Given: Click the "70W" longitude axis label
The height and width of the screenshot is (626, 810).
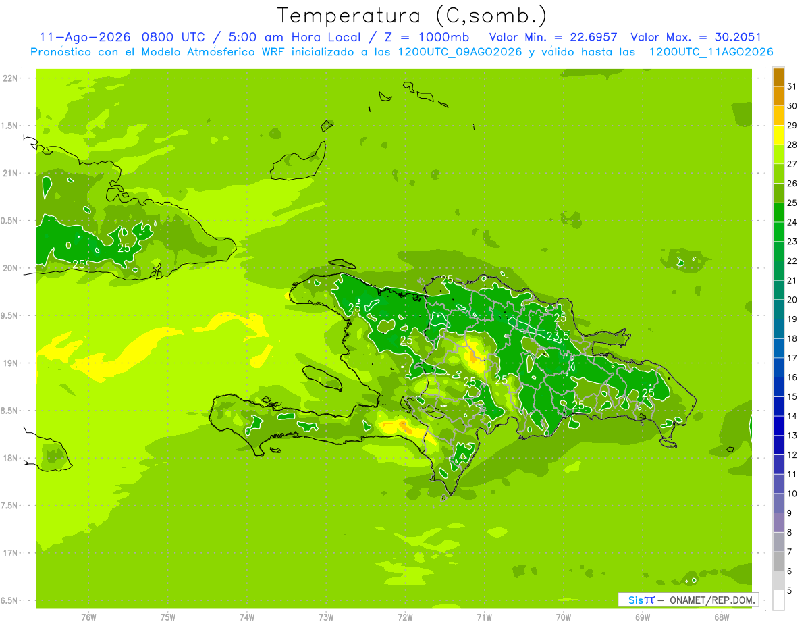Looking at the screenshot, I should pos(564,617).
